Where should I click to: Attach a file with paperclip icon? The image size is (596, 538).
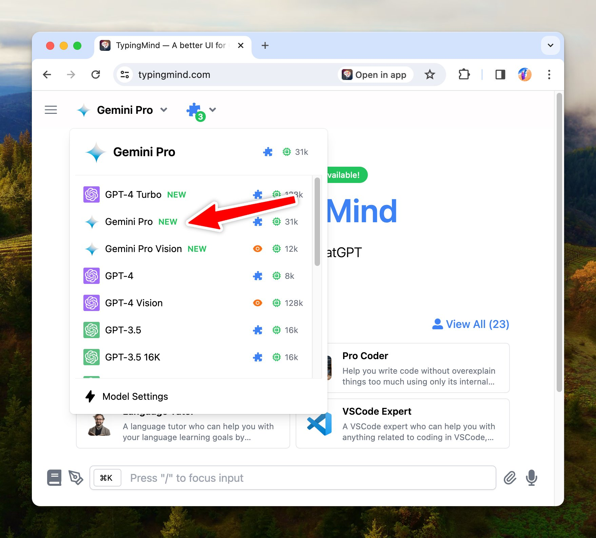(x=510, y=478)
